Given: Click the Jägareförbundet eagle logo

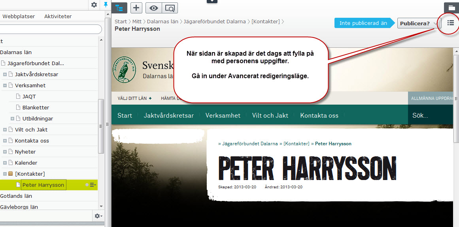Looking at the screenshot, I should [x=124, y=70].
